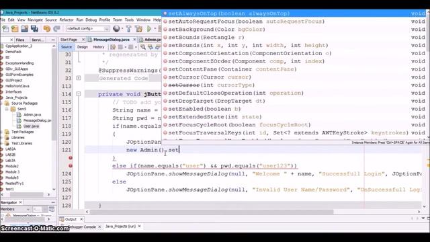Click the error marker below line 121
Screen dimensions: 430x242
(x=71, y=158)
